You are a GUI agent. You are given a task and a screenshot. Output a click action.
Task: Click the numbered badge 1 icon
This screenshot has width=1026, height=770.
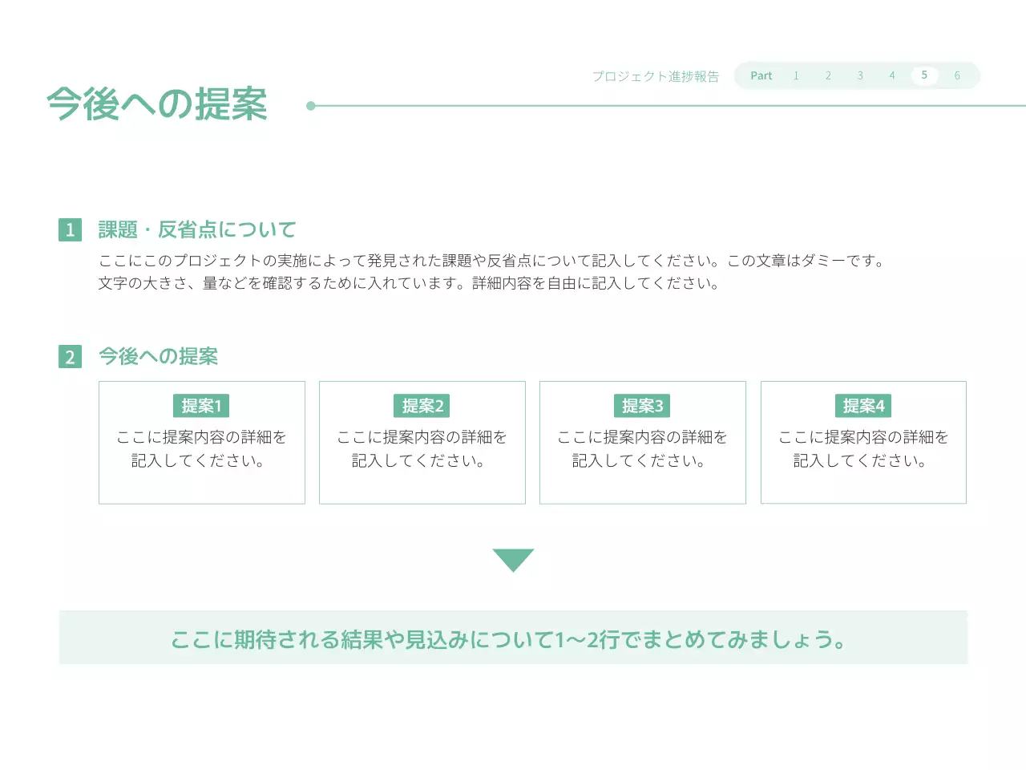pos(70,229)
